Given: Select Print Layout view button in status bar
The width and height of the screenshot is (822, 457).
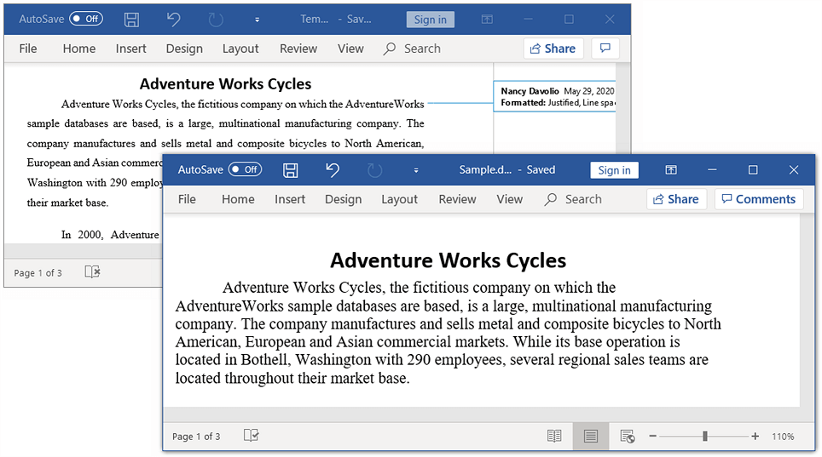Looking at the screenshot, I should pos(591,436).
